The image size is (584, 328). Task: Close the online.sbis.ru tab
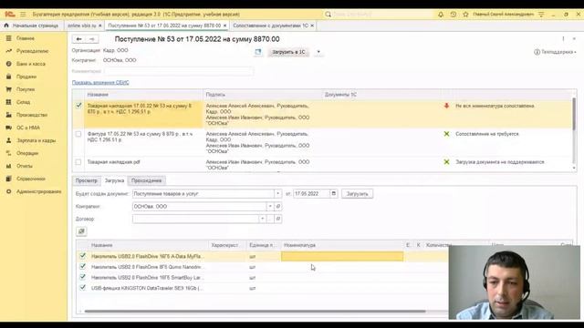coord(100,26)
